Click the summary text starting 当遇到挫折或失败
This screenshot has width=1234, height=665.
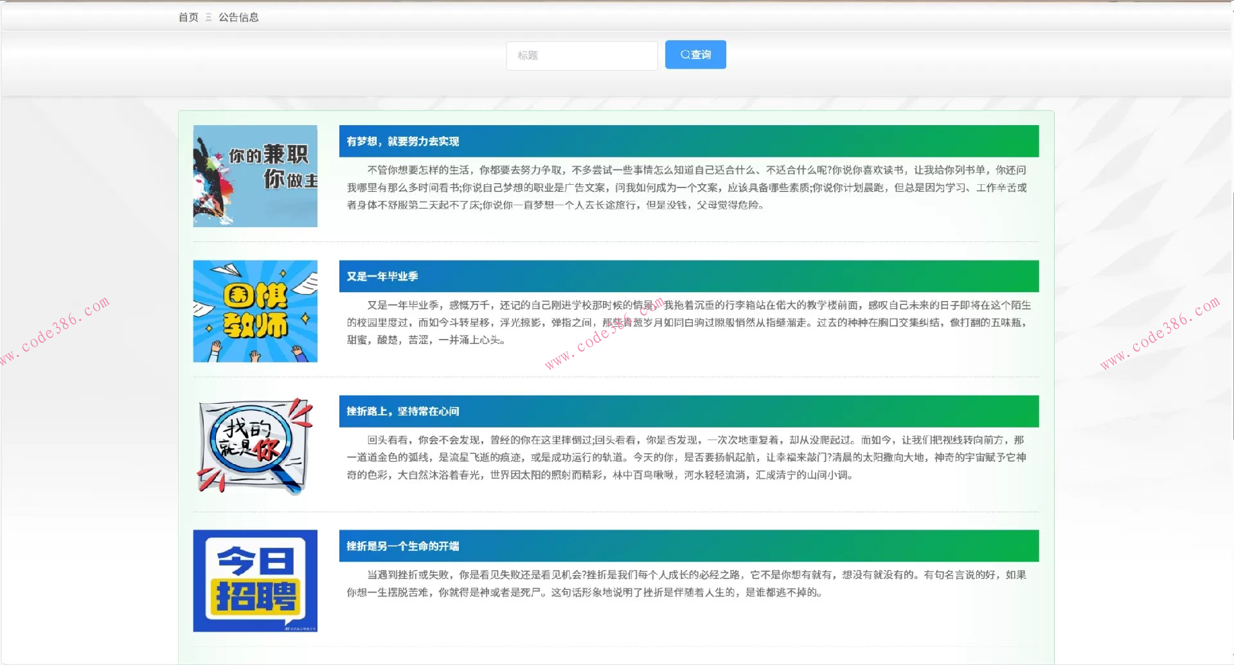(x=688, y=583)
